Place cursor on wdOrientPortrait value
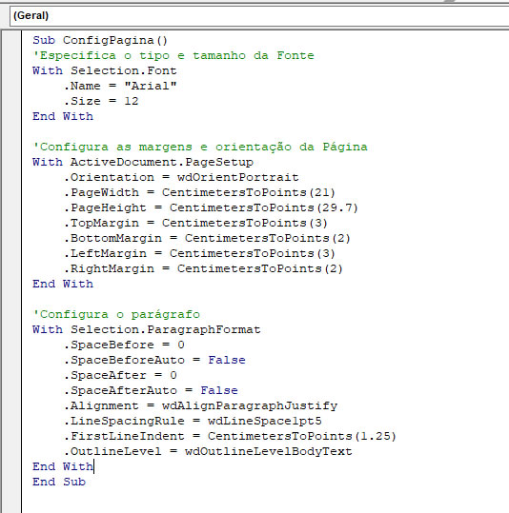 [238, 177]
